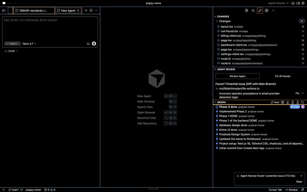This screenshot has height=192, width=307.
Task: Open layout.tsx in the changes list
Action: (260, 27)
